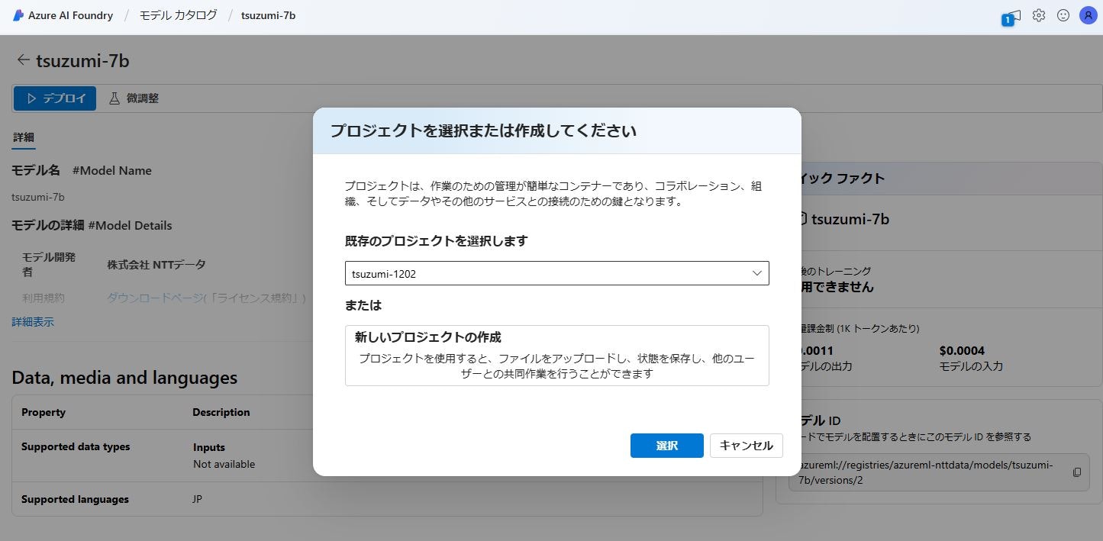Click the dialog title プロジェクトを選択または作成してください
Image resolution: width=1103 pixels, height=541 pixels.
[483, 130]
